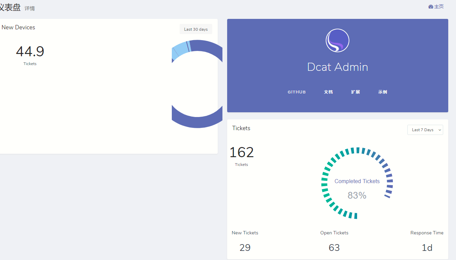Click the 162 tickets count

coord(242,152)
